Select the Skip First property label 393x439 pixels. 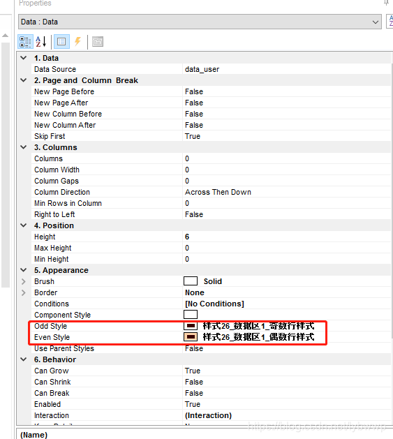pyautogui.click(x=50, y=136)
